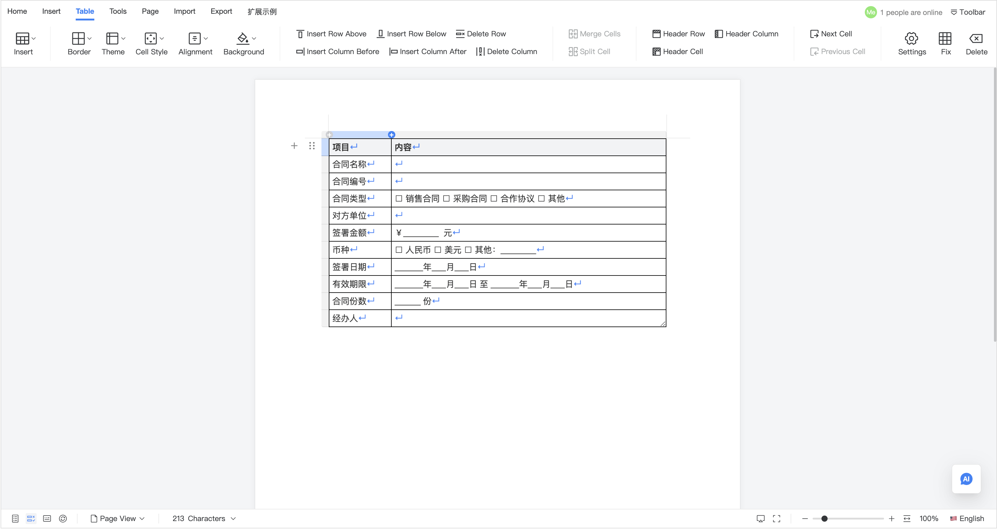Open the Page View dropdown
The height and width of the screenshot is (529, 997).
pos(118,519)
